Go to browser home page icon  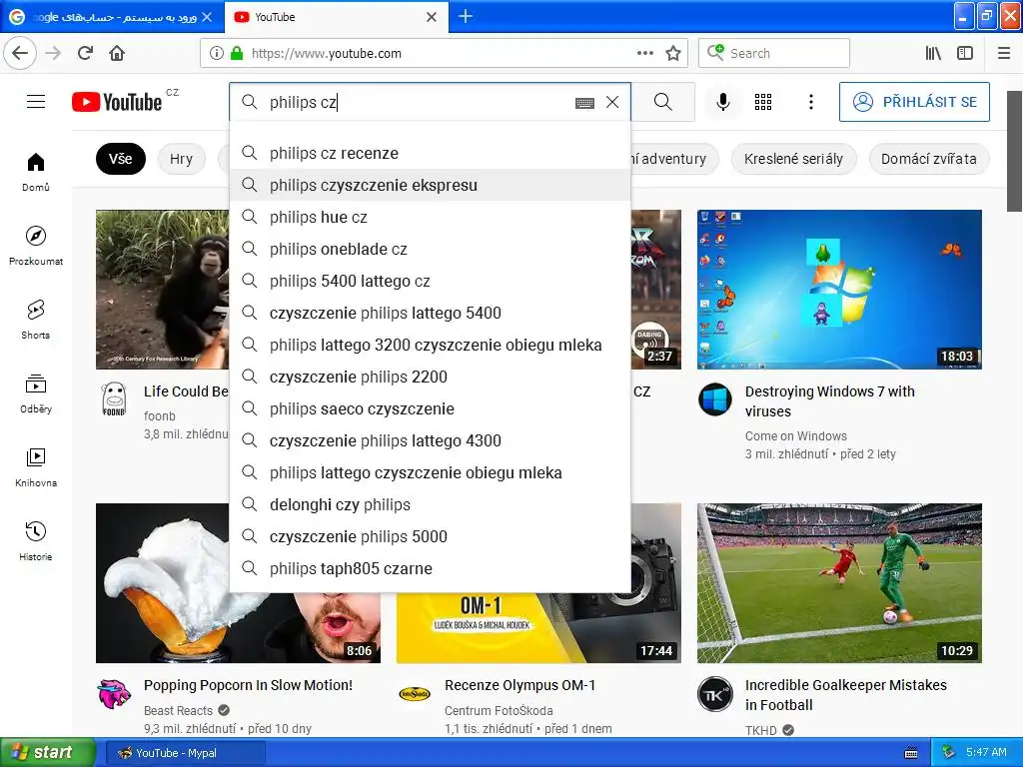coord(118,53)
